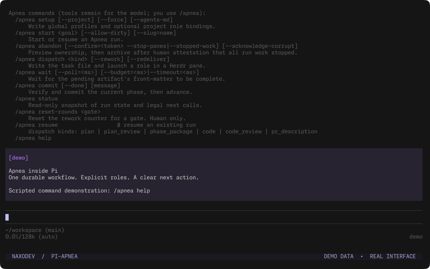430x269 pixels.
Task: Click 'DEMO DATA' in the bottom bar
Action: (x=339, y=256)
